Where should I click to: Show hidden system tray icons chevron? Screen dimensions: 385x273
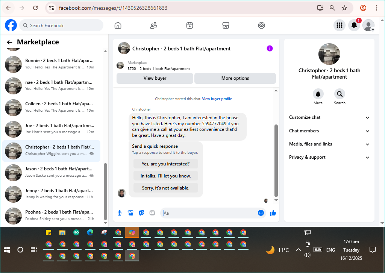(298, 250)
